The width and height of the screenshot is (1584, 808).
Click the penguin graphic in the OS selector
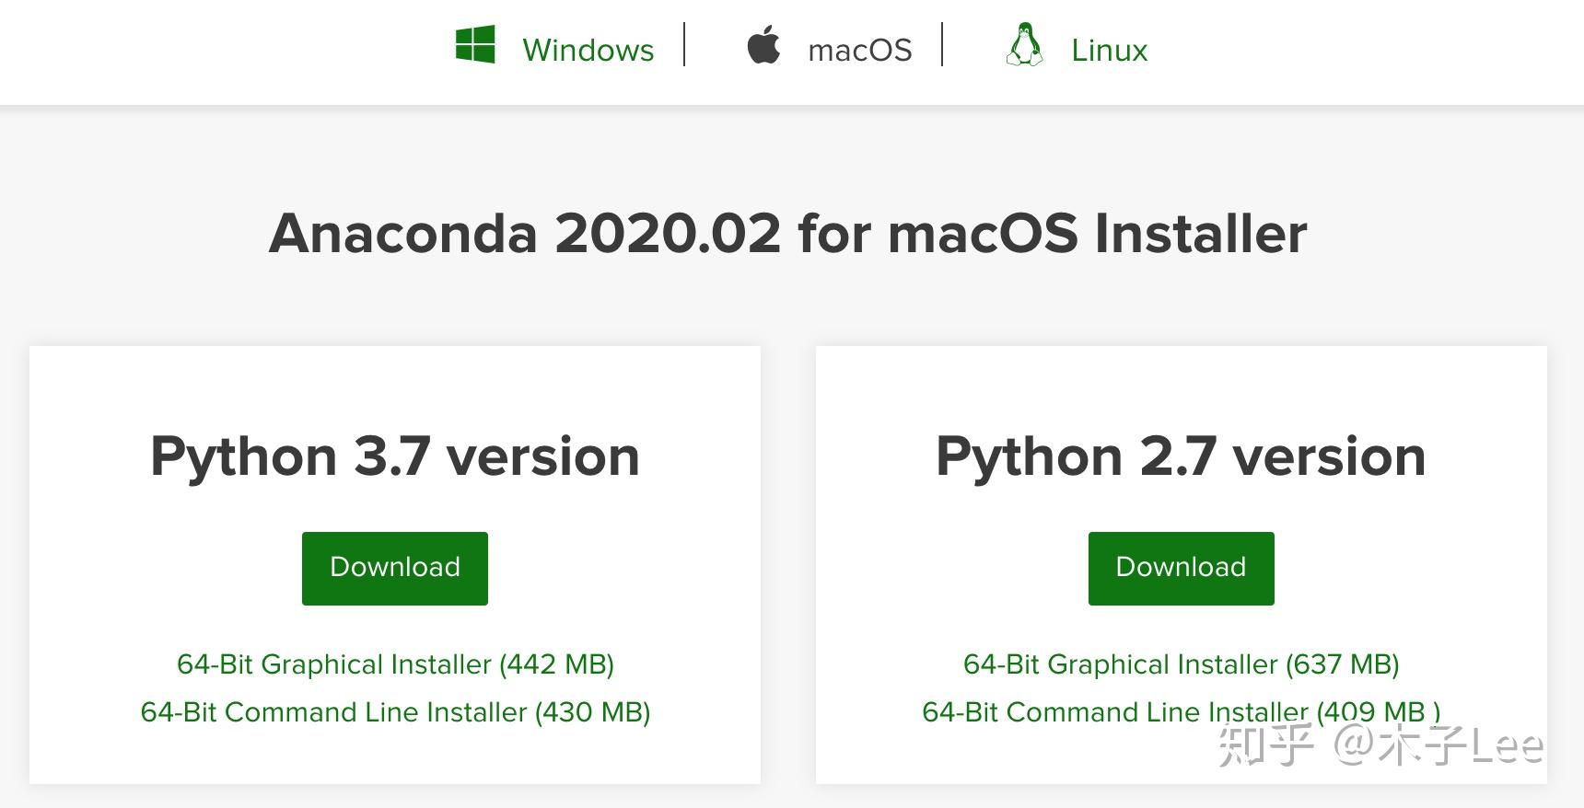click(x=1025, y=46)
